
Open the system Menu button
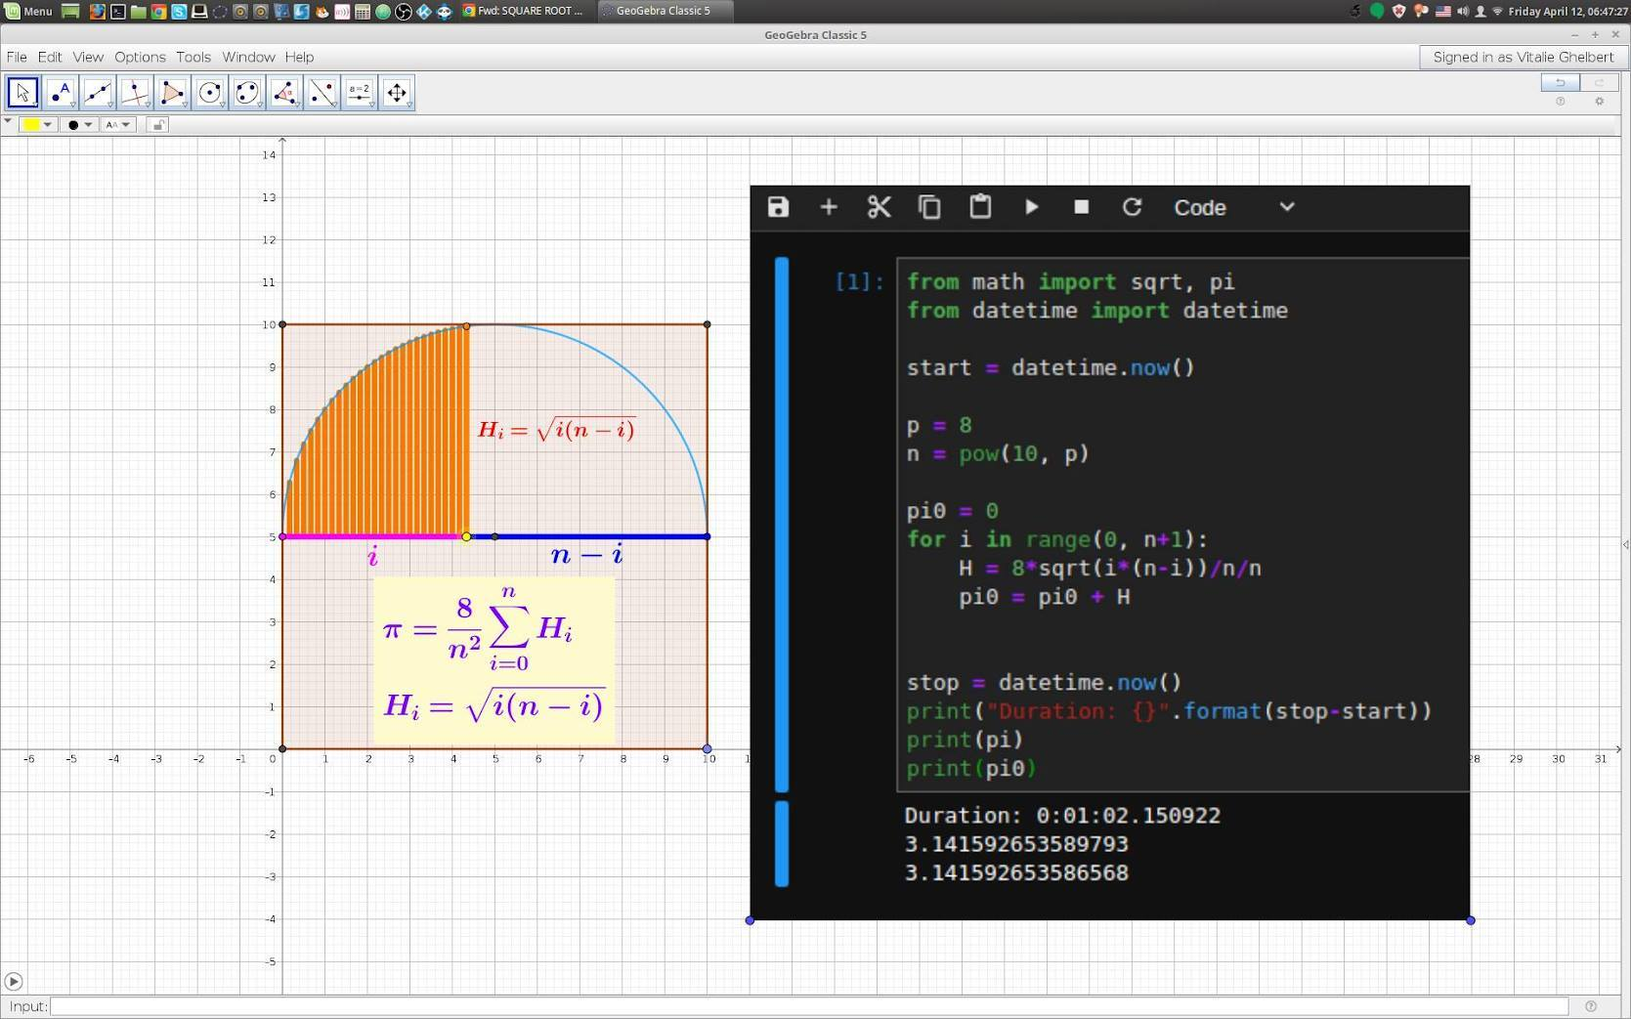click(28, 12)
